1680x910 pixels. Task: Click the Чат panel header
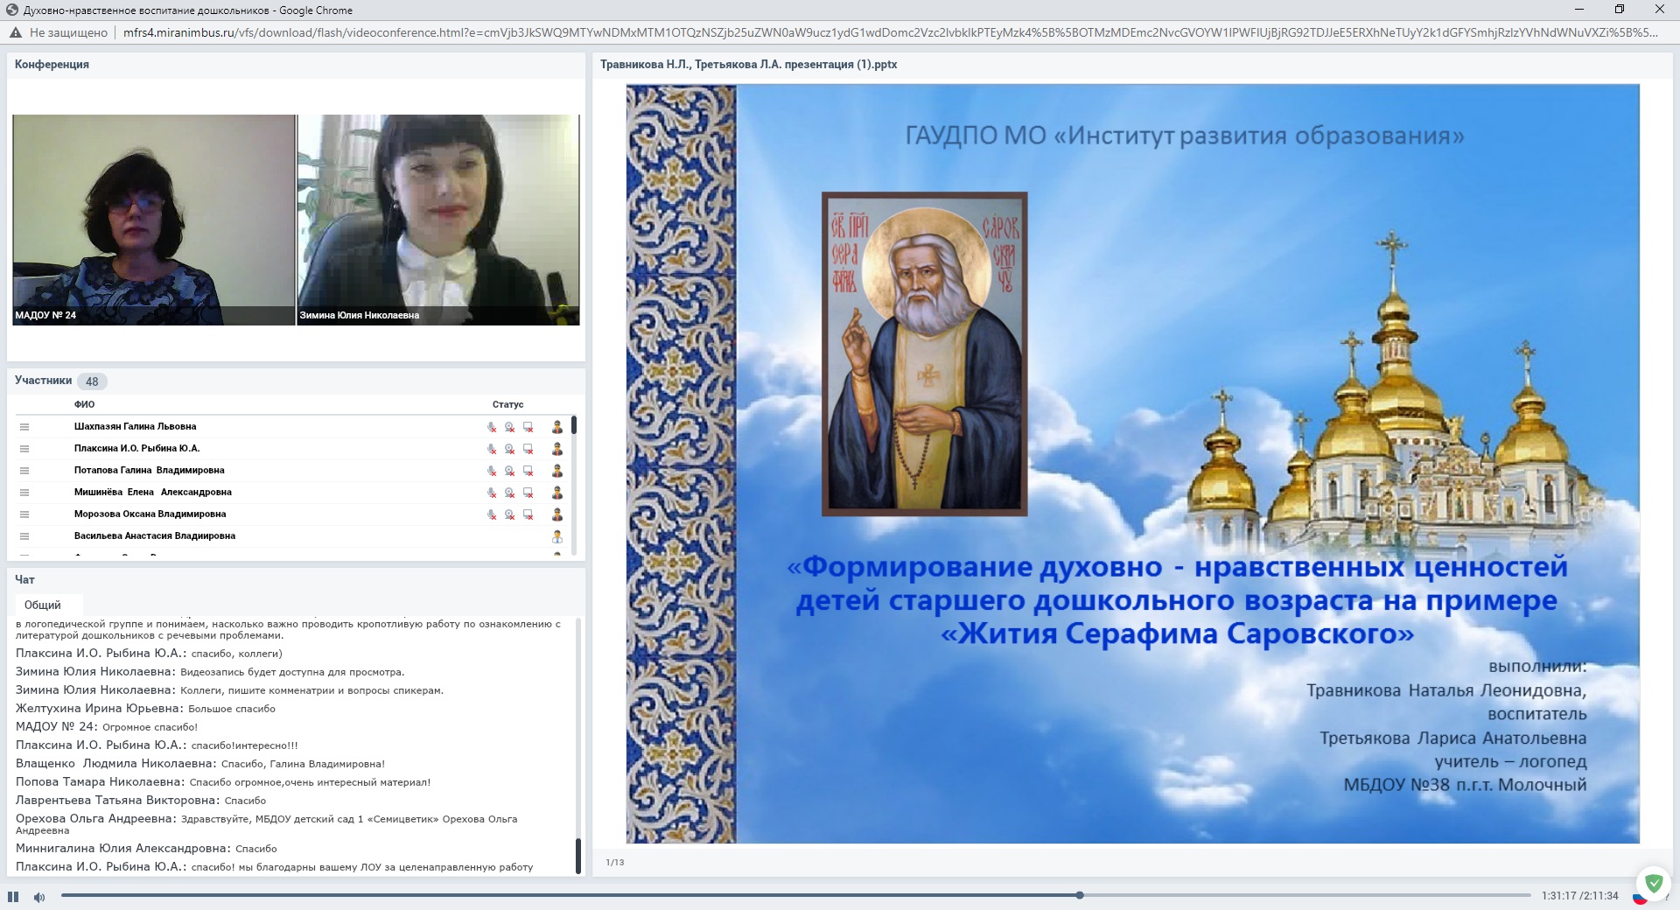coord(24,579)
